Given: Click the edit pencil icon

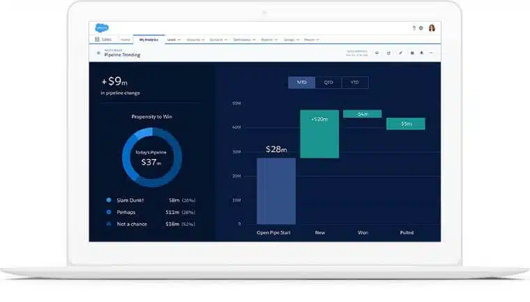Looking at the screenshot, I should pyautogui.click(x=400, y=53).
